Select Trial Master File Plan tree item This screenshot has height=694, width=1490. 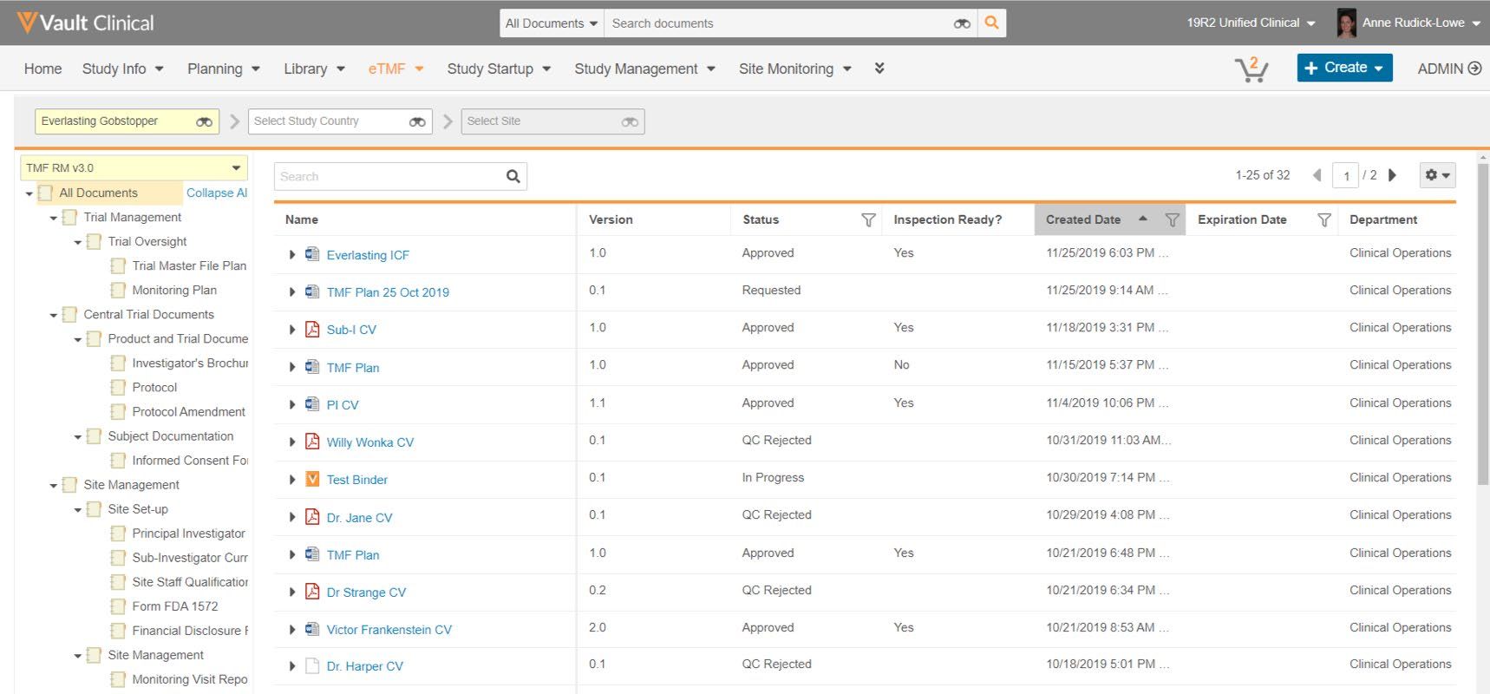click(189, 266)
